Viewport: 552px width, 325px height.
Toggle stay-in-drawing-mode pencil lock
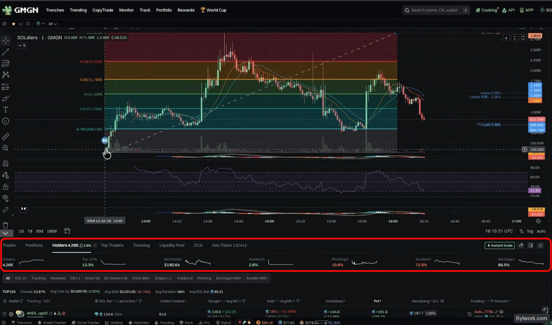point(6,175)
